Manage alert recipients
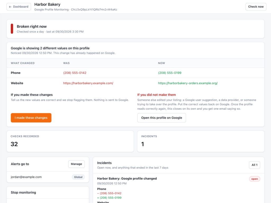271x203 pixels. 76,164
